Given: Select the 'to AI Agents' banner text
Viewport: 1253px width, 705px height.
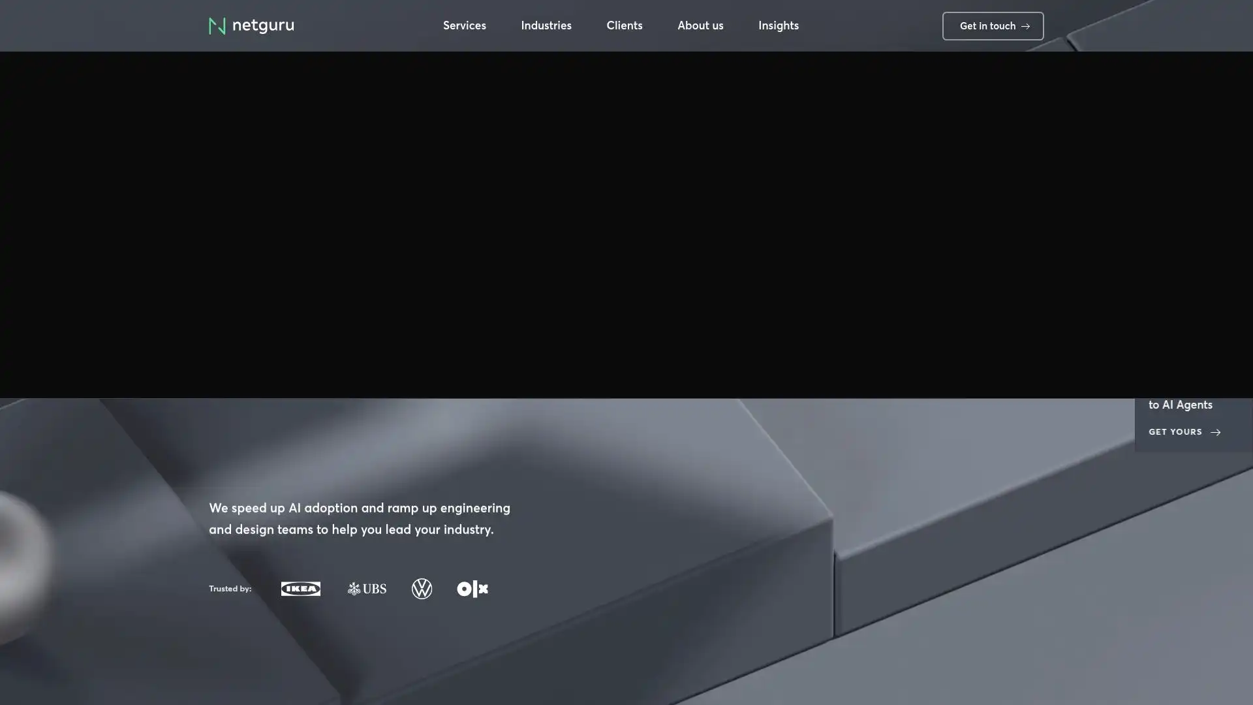Looking at the screenshot, I should tap(1180, 405).
